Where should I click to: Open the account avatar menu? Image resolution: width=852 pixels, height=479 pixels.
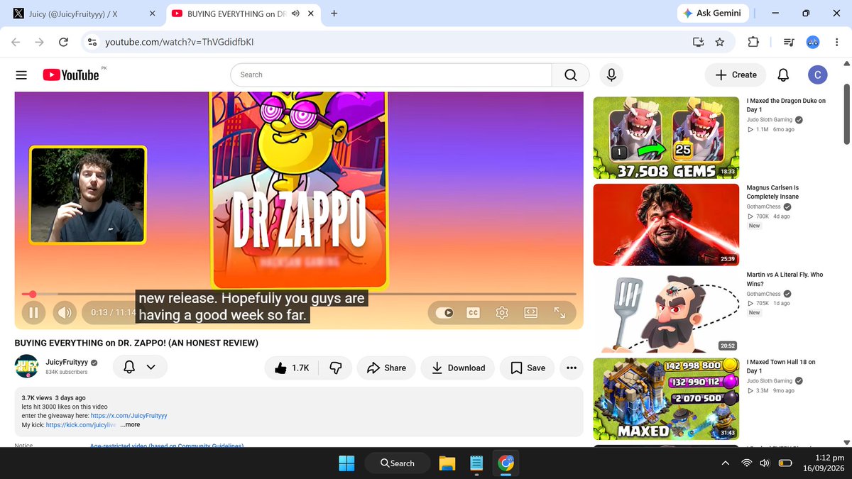[x=817, y=75]
